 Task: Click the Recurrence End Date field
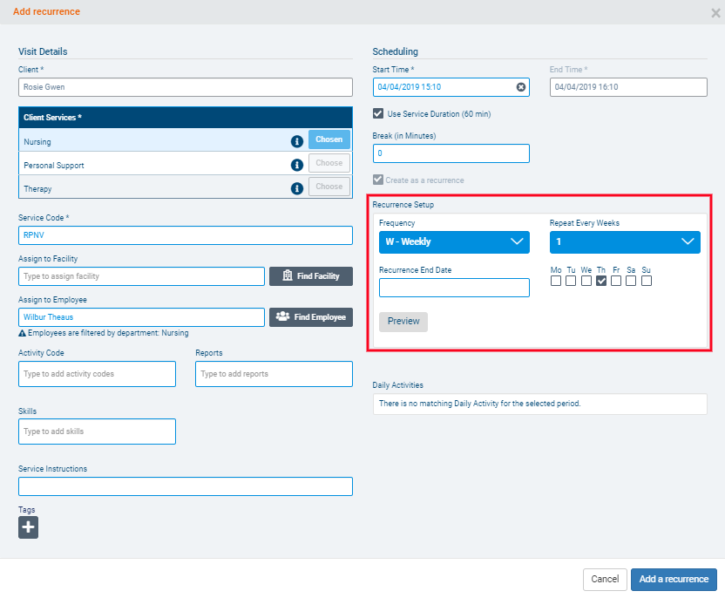[x=454, y=288]
